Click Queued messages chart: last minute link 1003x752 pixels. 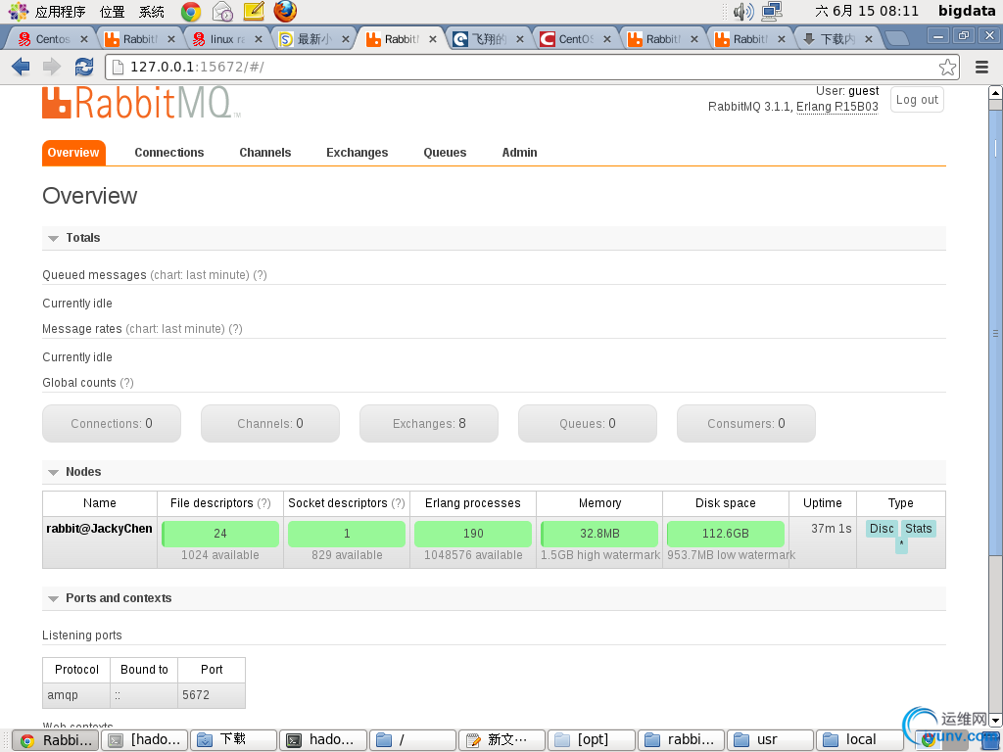coord(200,275)
